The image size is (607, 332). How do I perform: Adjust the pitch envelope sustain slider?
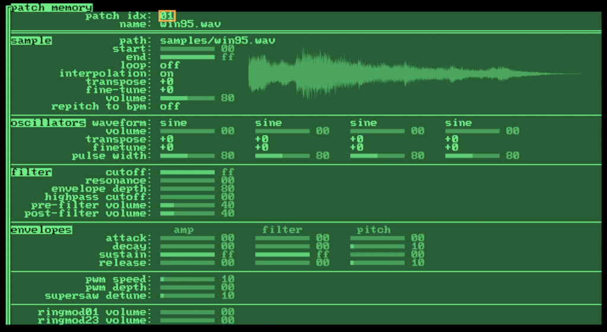pos(378,254)
